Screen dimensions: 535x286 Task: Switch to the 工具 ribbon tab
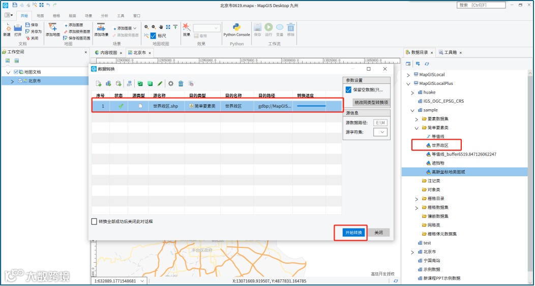coord(121,16)
